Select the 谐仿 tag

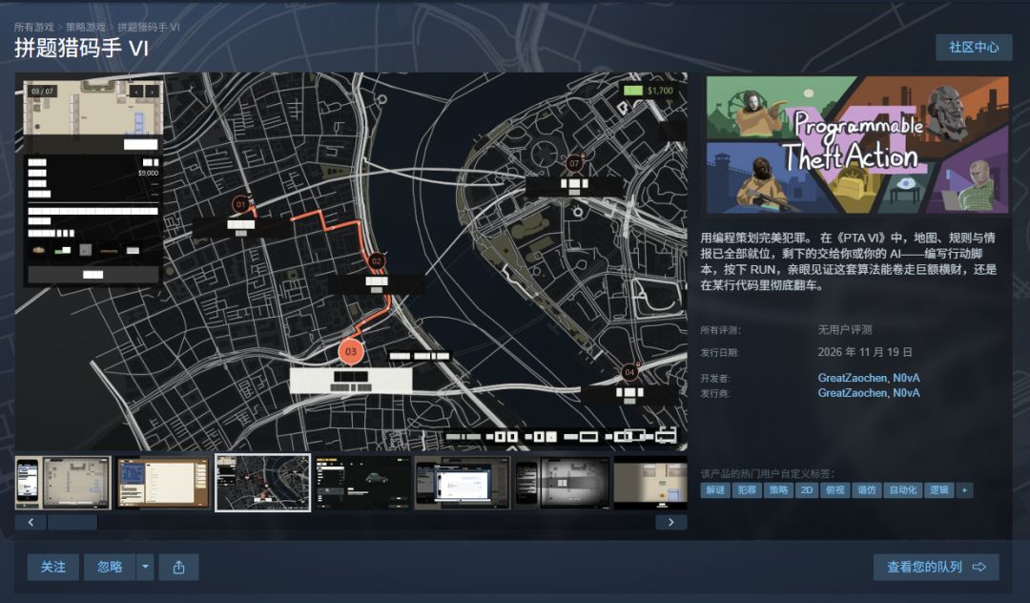(867, 490)
